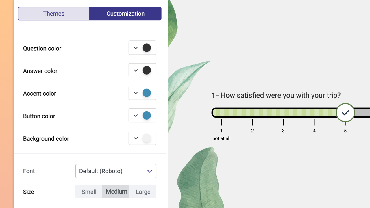
Task: Click the checkmark slider handle
Action: point(345,113)
